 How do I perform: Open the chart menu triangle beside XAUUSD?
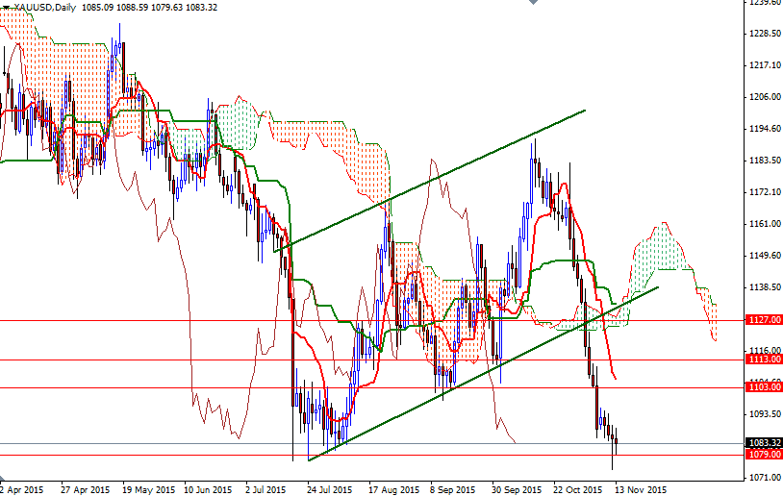(6, 8)
